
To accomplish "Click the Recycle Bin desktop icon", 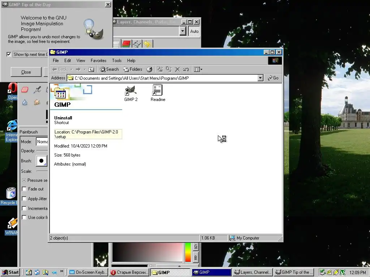I will [9, 196].
